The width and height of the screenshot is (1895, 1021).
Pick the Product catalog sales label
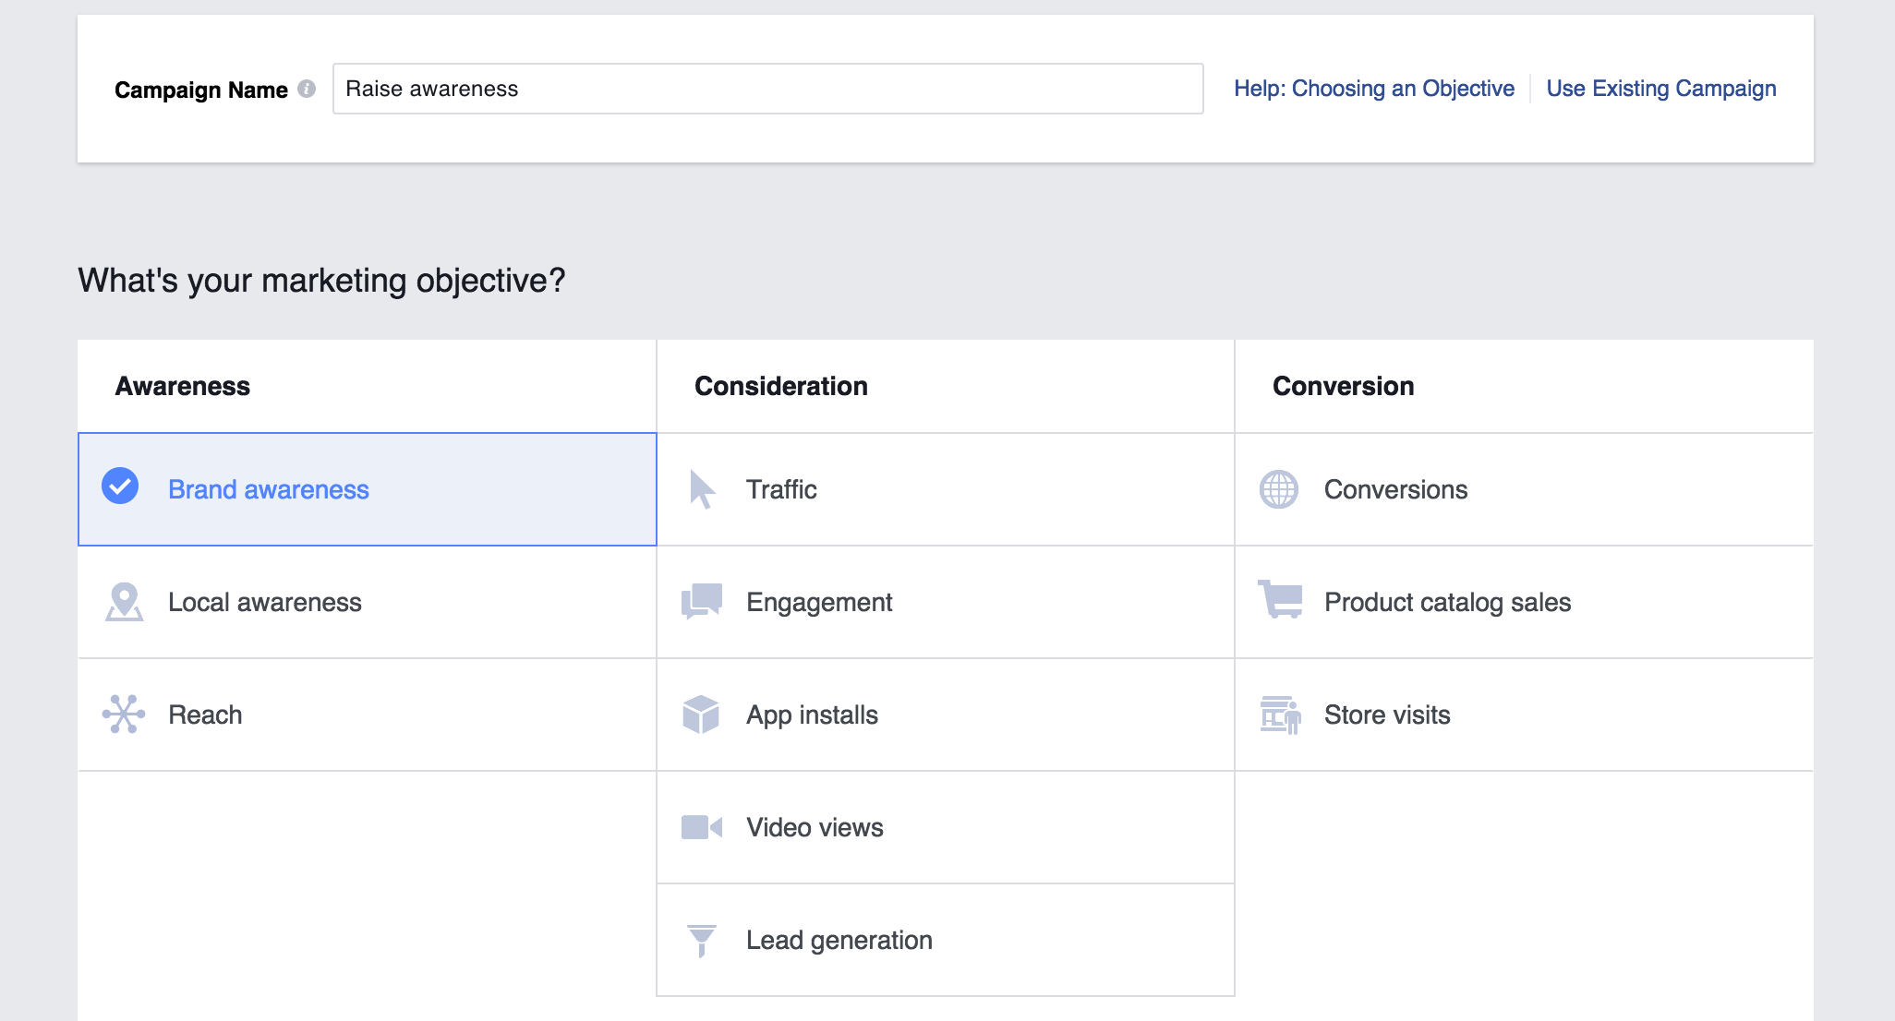[1447, 602]
